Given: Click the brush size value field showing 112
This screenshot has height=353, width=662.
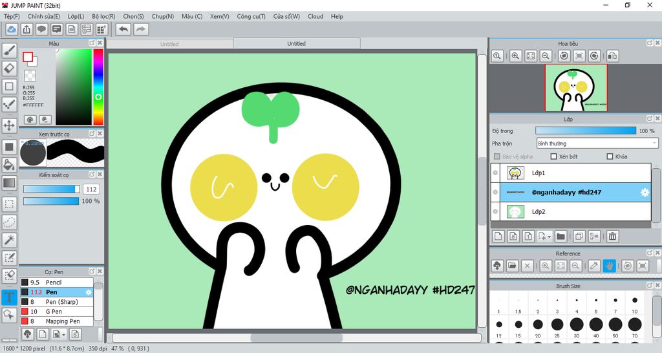Looking at the screenshot, I should coord(91,189).
